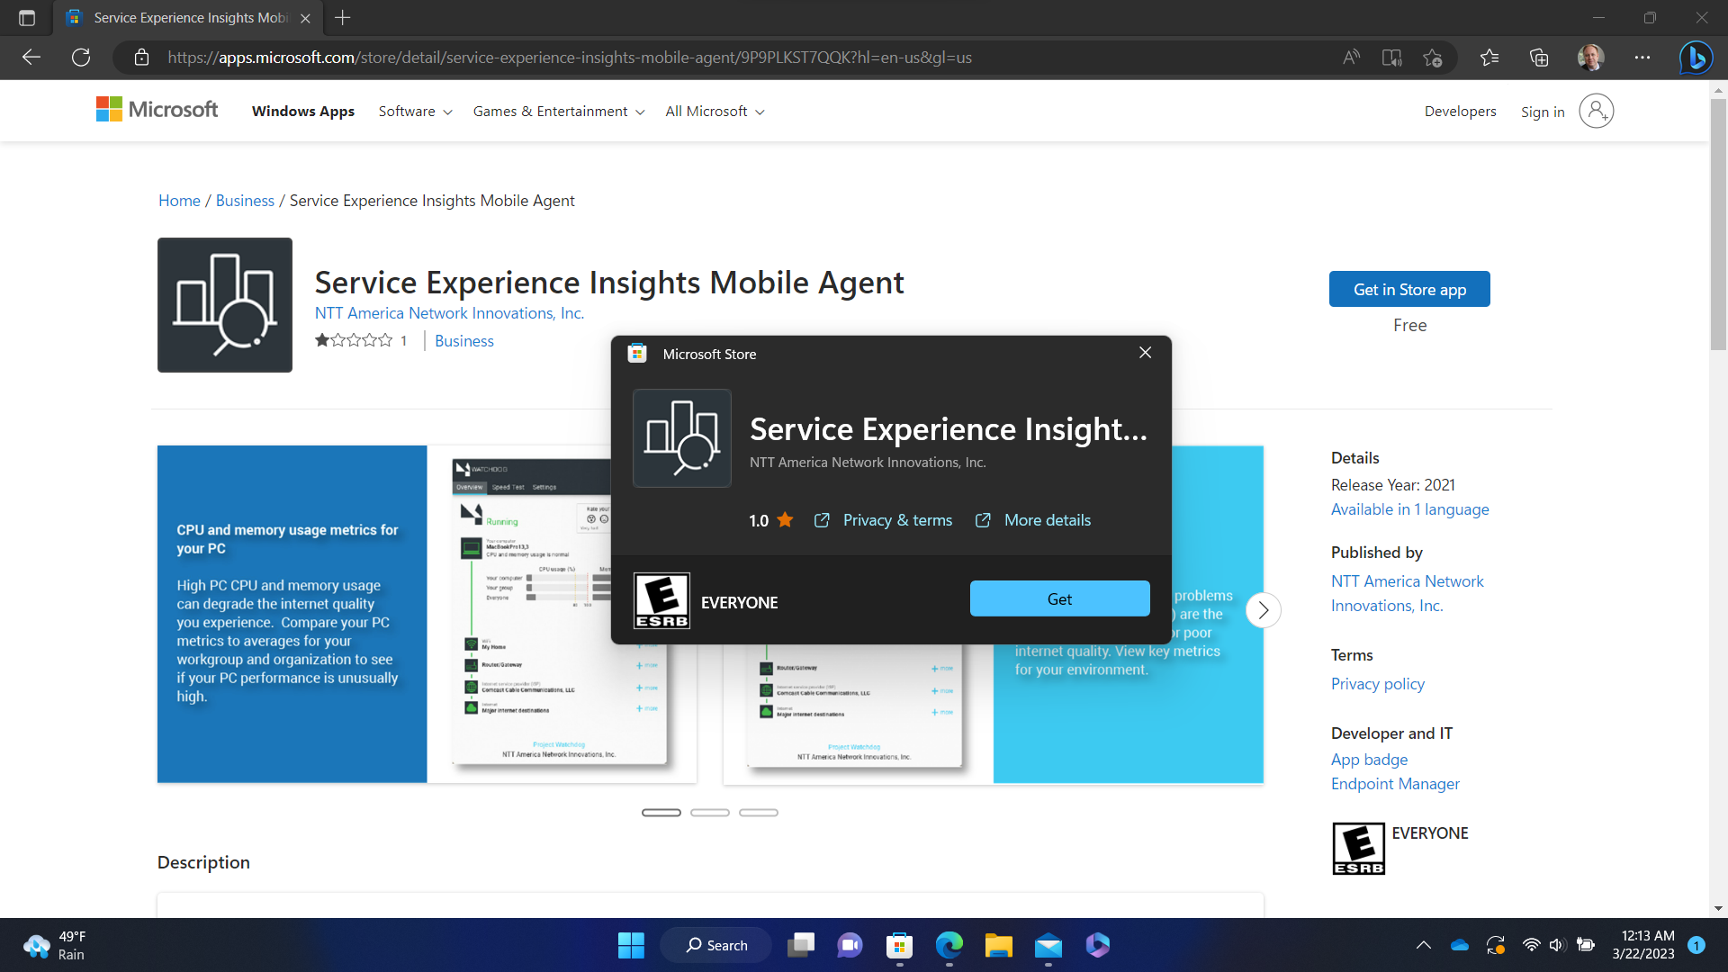Click the app icon in Store popup

[x=682, y=438]
